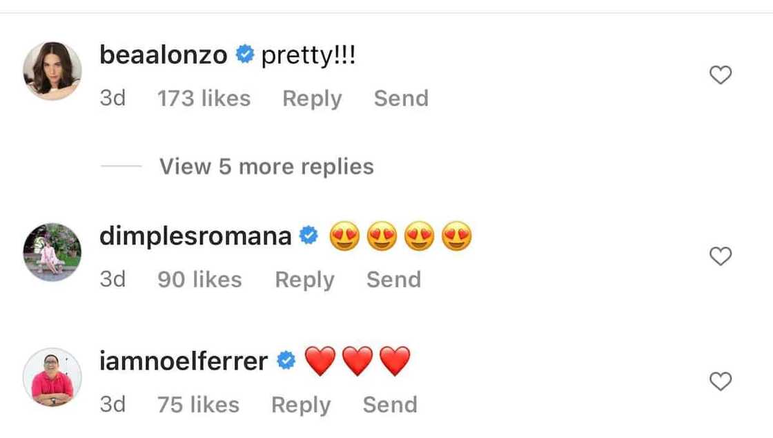Send iamnoelferrer's comment
This screenshot has width=773, height=438.
(390, 405)
